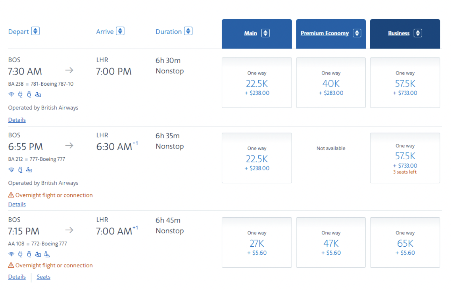Switch to the Premium Economy column tab
The image size is (451, 290).
(324, 33)
